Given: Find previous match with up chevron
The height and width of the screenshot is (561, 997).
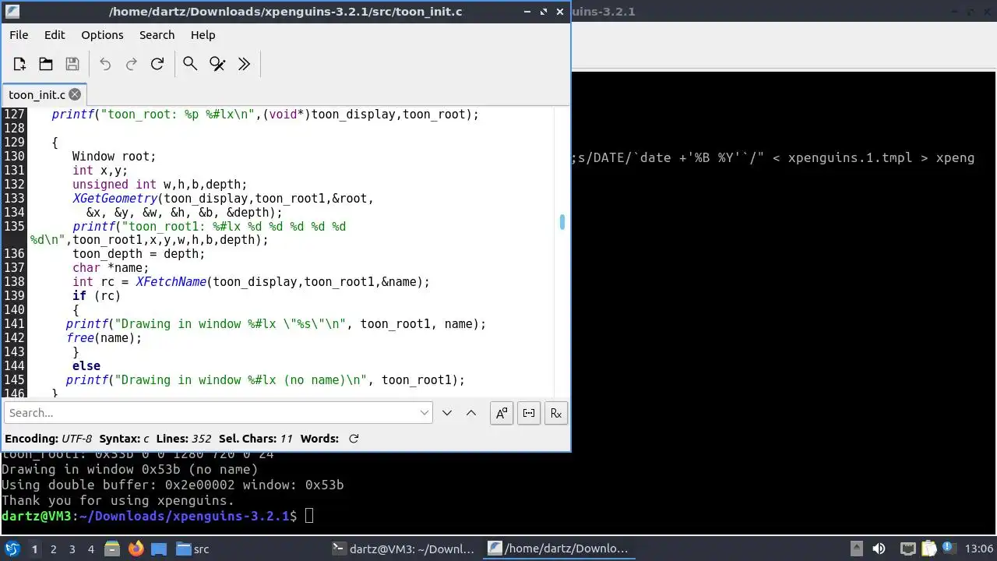Looking at the screenshot, I should [x=471, y=413].
